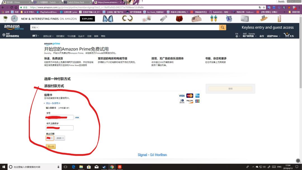302x170 pixels.
Task: Open File Explorer from taskbar
Action: (81, 167)
